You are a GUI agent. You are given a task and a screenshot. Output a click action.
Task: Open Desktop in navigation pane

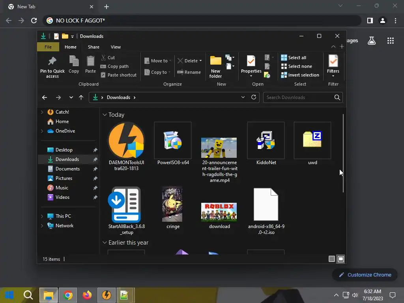coord(60,150)
